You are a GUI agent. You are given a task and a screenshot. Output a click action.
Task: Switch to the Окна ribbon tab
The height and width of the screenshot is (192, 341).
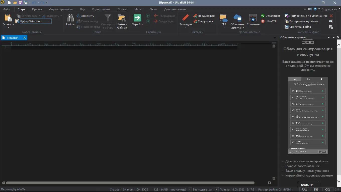[153, 9]
